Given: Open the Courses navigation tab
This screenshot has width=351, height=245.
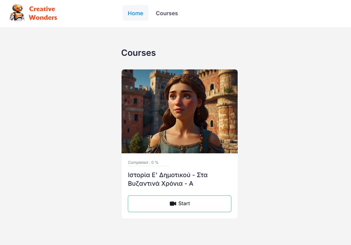Looking at the screenshot, I should click(x=167, y=13).
